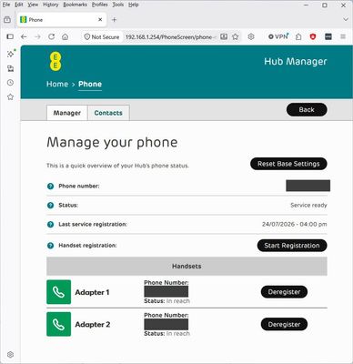This screenshot has height=364, width=353.
Task: Open the list all tabs chevron
Action: pyautogui.click(x=346, y=20)
